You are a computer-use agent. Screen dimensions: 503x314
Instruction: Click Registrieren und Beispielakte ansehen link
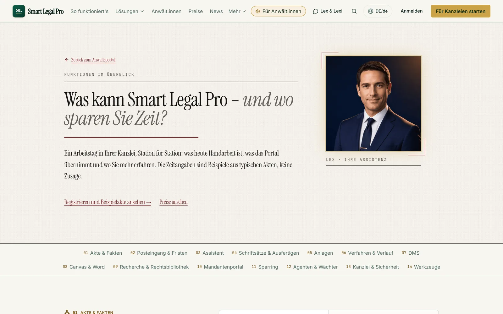(108, 202)
